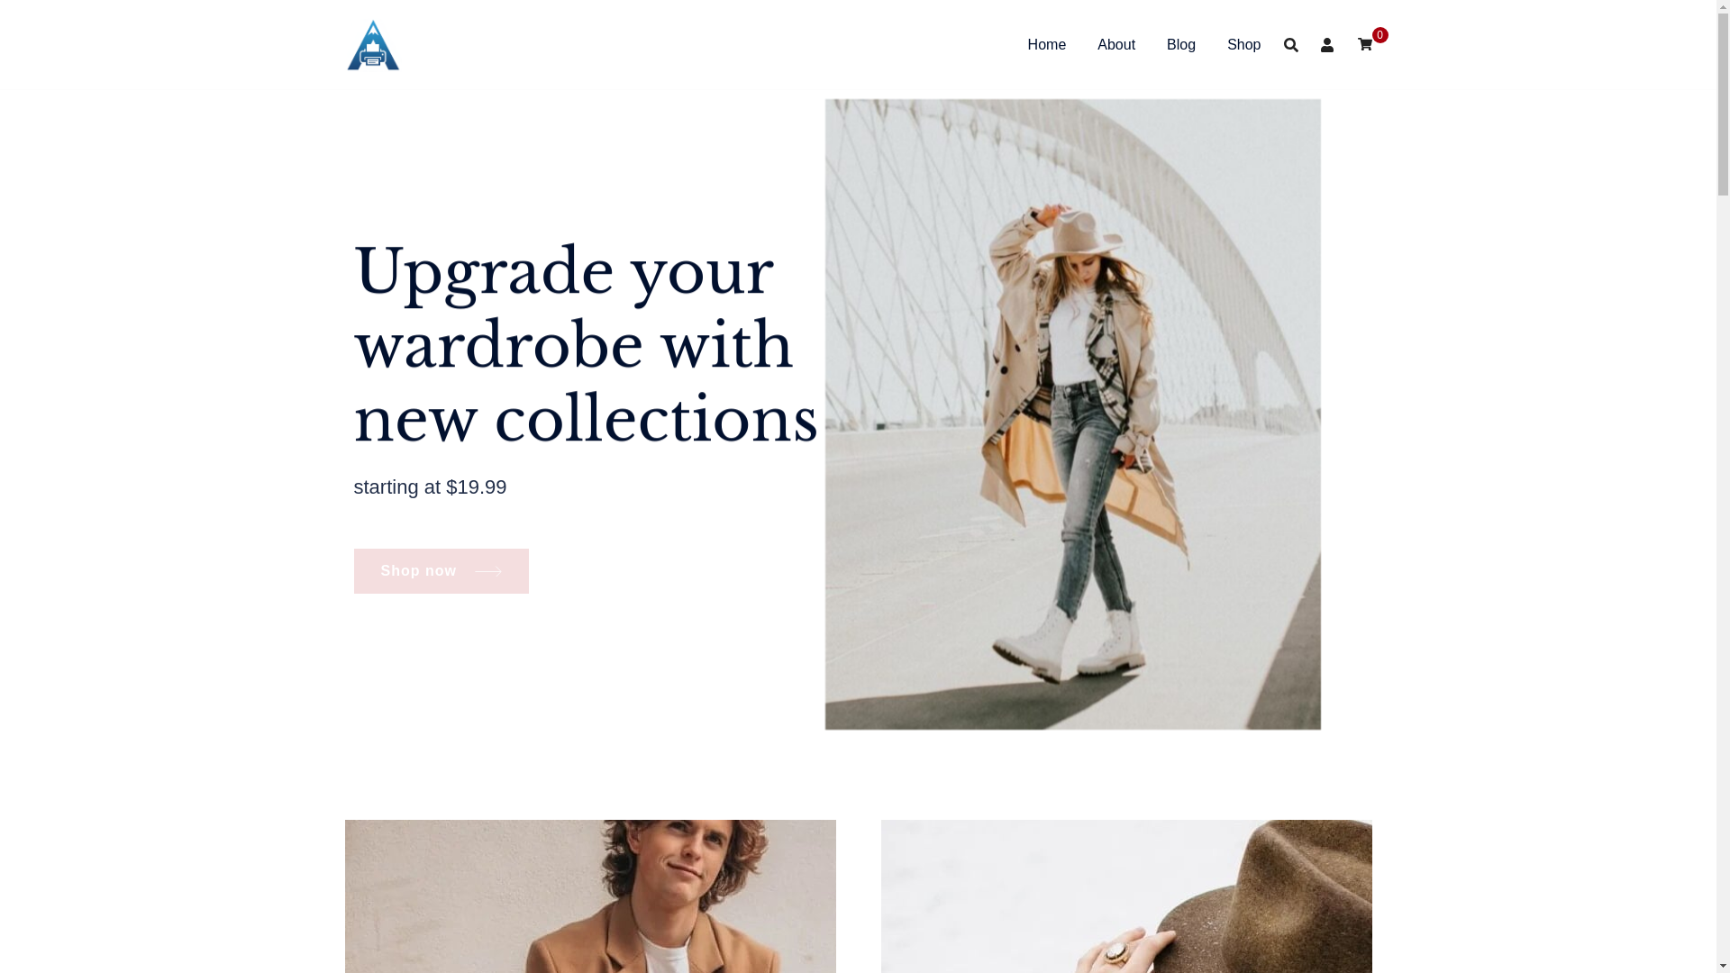
Task: Click the Upgrade your wardrobe headline
Action: pos(586,346)
